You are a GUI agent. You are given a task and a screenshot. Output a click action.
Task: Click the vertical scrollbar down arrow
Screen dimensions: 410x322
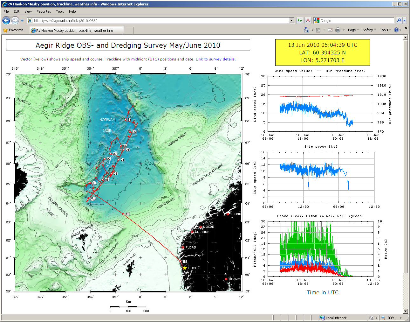point(405,311)
